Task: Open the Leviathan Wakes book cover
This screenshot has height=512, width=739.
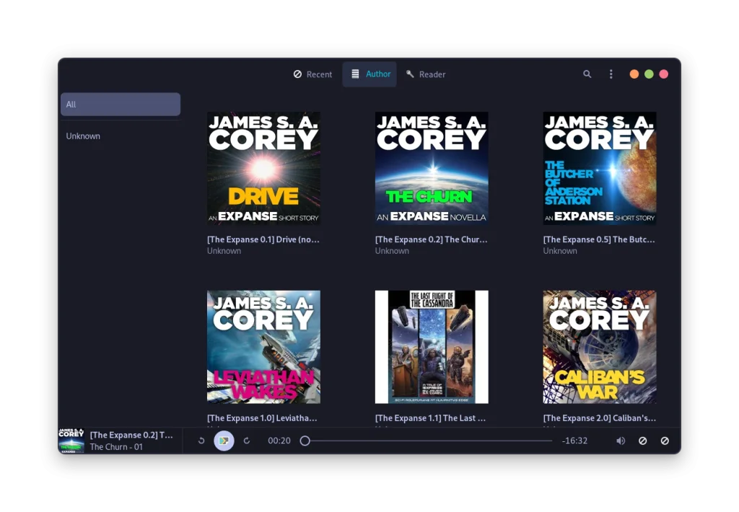Action: (263, 347)
